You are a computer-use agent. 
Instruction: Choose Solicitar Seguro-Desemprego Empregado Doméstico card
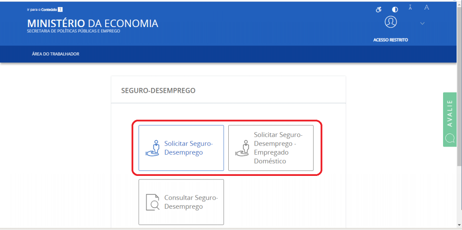click(x=271, y=148)
